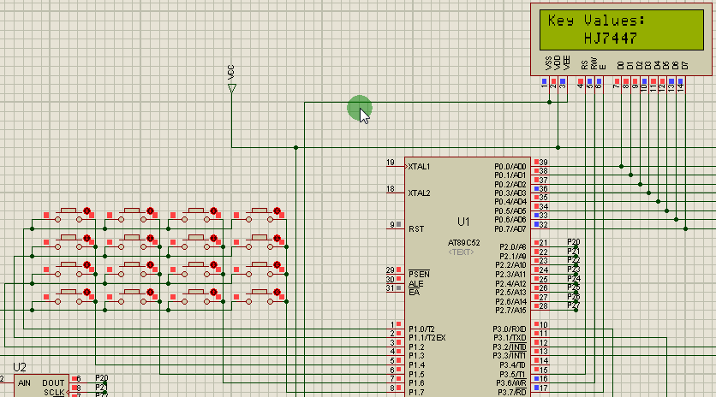Select the U1 component reference label
This screenshot has width=716, height=397.
click(463, 222)
